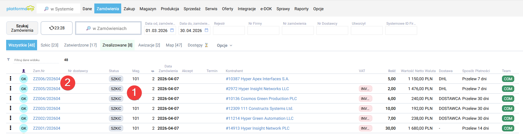The width and height of the screenshot is (523, 134).
Task: Click the platformaerp logo
Action: point(20,9)
